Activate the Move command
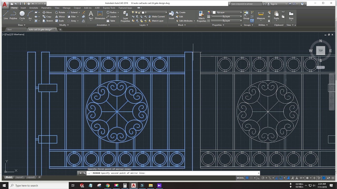This screenshot has height=189, width=337. (47, 12)
